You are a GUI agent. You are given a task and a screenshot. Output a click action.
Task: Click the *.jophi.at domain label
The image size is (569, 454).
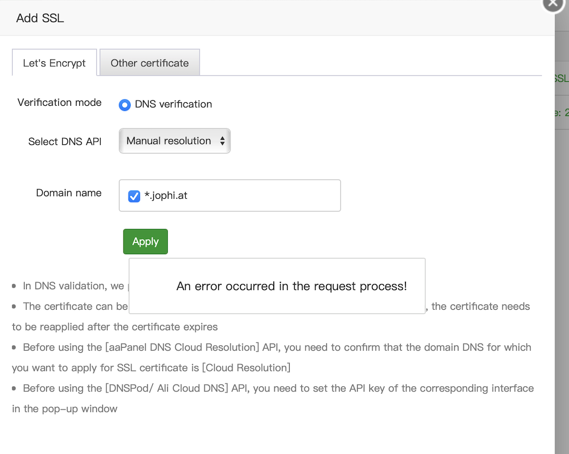coord(166,196)
